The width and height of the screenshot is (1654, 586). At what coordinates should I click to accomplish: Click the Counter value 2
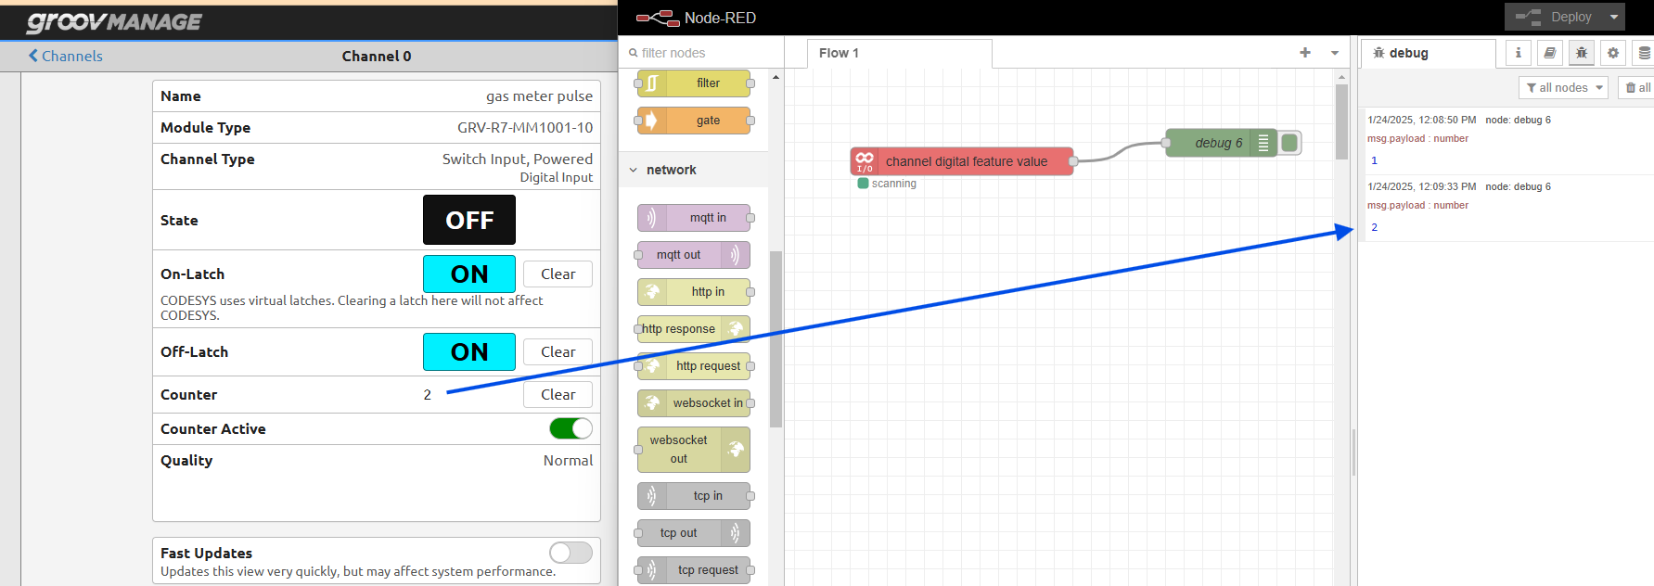click(x=428, y=394)
